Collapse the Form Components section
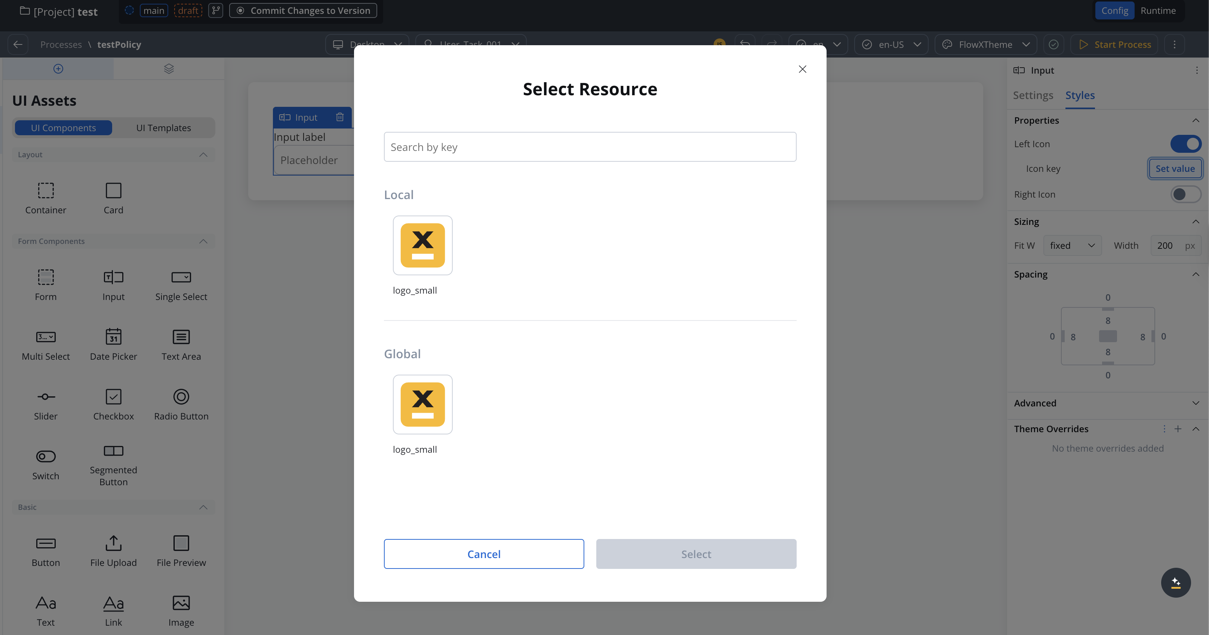Image resolution: width=1209 pixels, height=635 pixels. pos(203,241)
